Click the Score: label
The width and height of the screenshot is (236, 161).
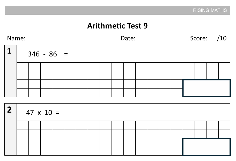click(199, 39)
